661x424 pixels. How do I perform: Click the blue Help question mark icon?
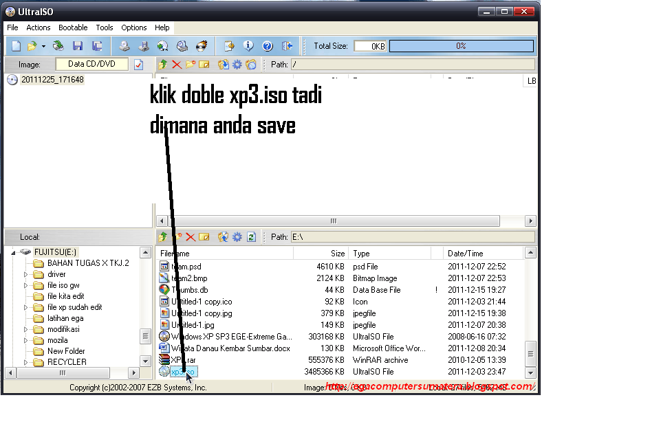(x=268, y=46)
